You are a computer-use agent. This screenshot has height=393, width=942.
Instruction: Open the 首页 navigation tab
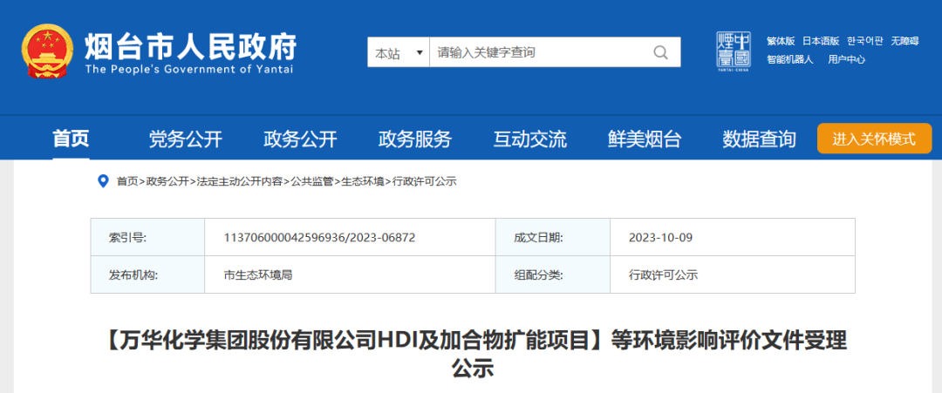point(71,139)
